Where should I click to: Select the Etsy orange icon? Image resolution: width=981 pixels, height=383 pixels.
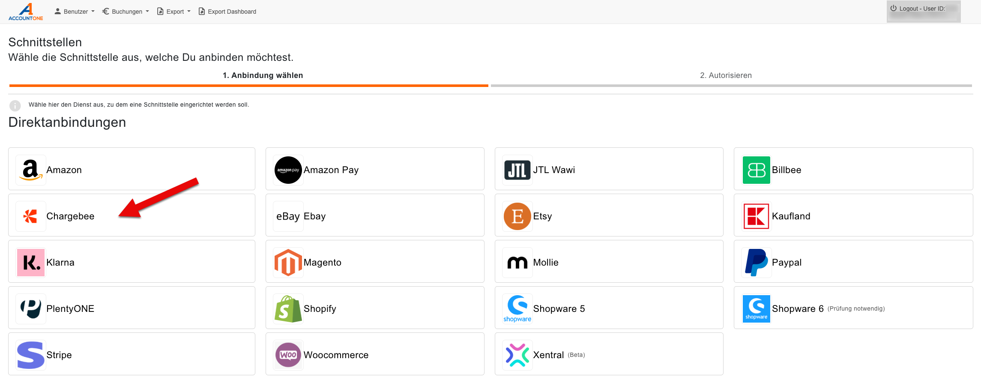click(517, 216)
